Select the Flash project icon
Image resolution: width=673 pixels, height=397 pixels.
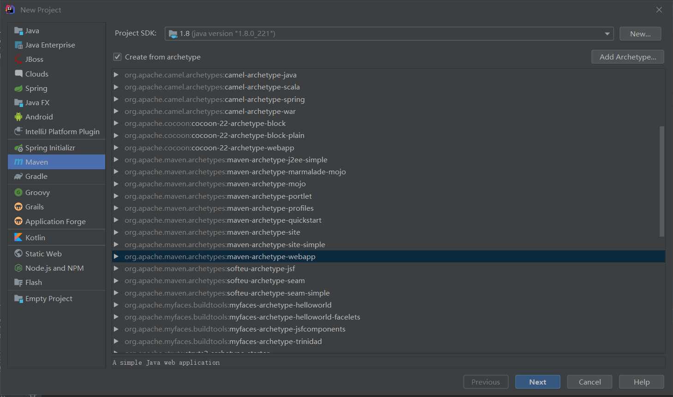coord(18,283)
